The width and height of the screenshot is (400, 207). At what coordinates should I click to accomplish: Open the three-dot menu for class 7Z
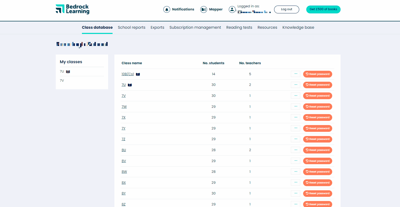coord(296,139)
